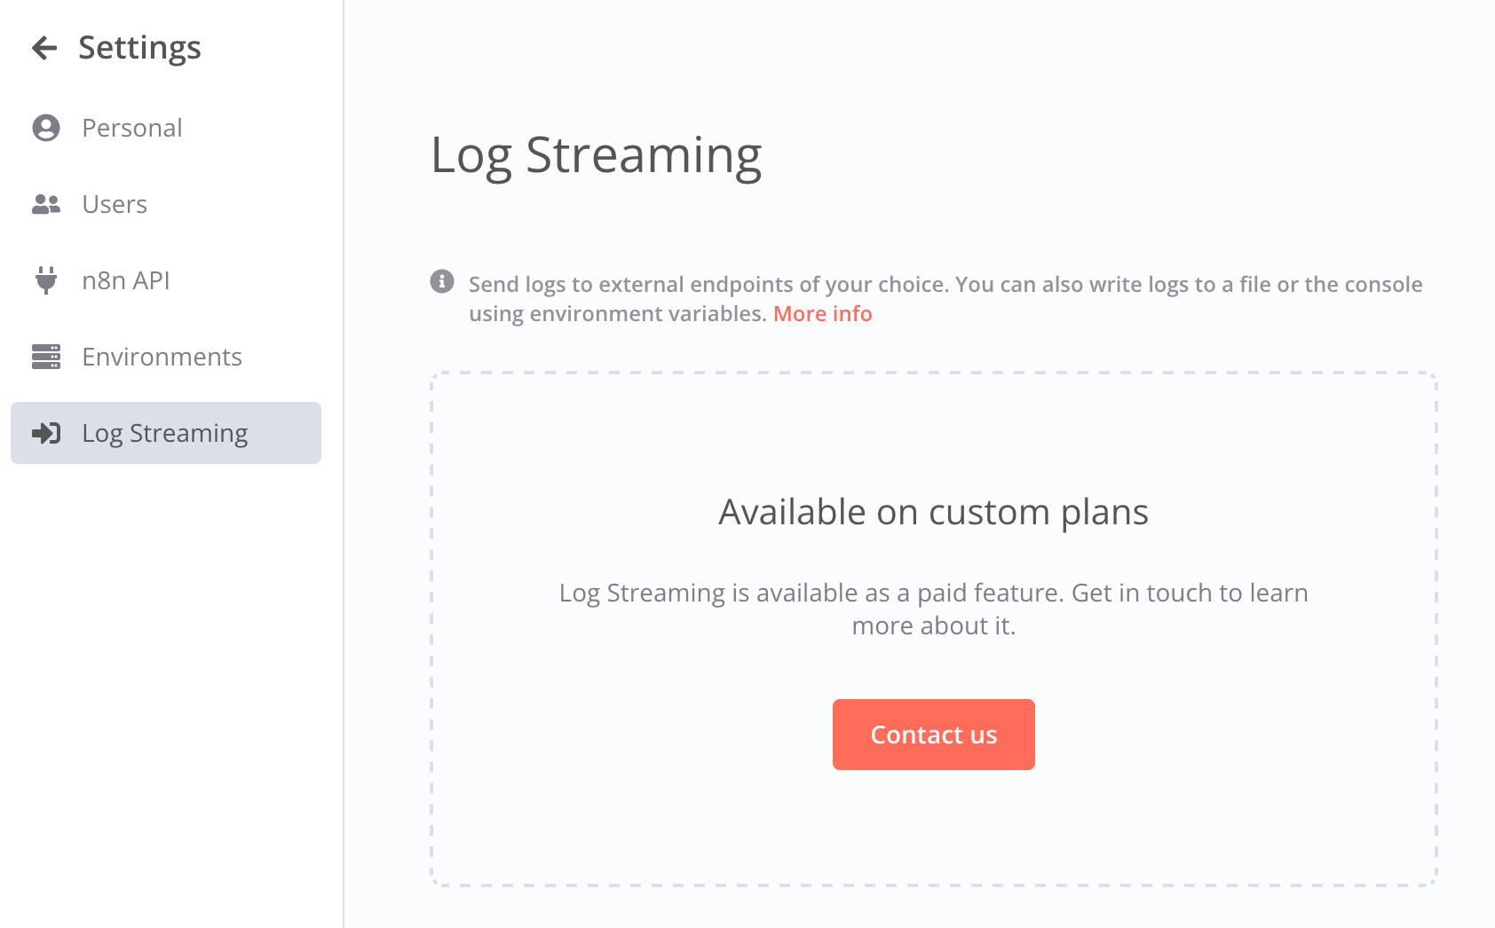Open the More info link
The image size is (1495, 928).
click(x=822, y=314)
